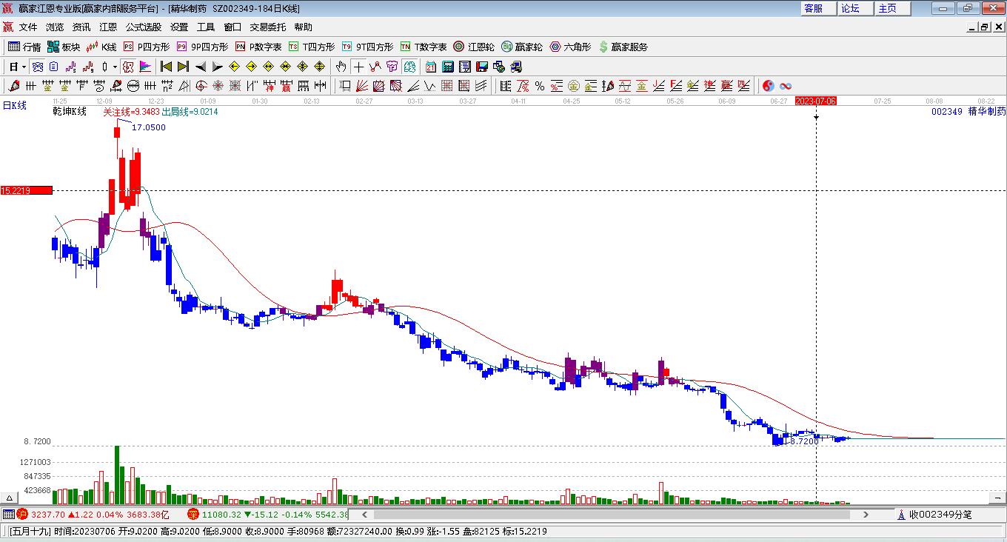Viewport: 1007px width, 542px height.
Task: Jump to first bar with skip-start arrow
Action: [x=166, y=67]
